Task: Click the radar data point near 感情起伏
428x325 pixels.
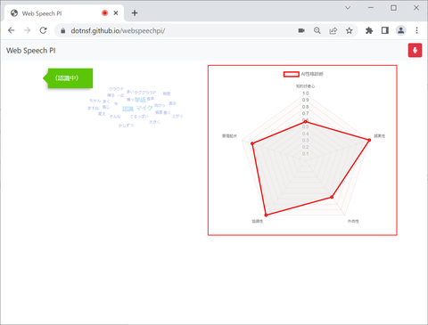Action: 252,143
